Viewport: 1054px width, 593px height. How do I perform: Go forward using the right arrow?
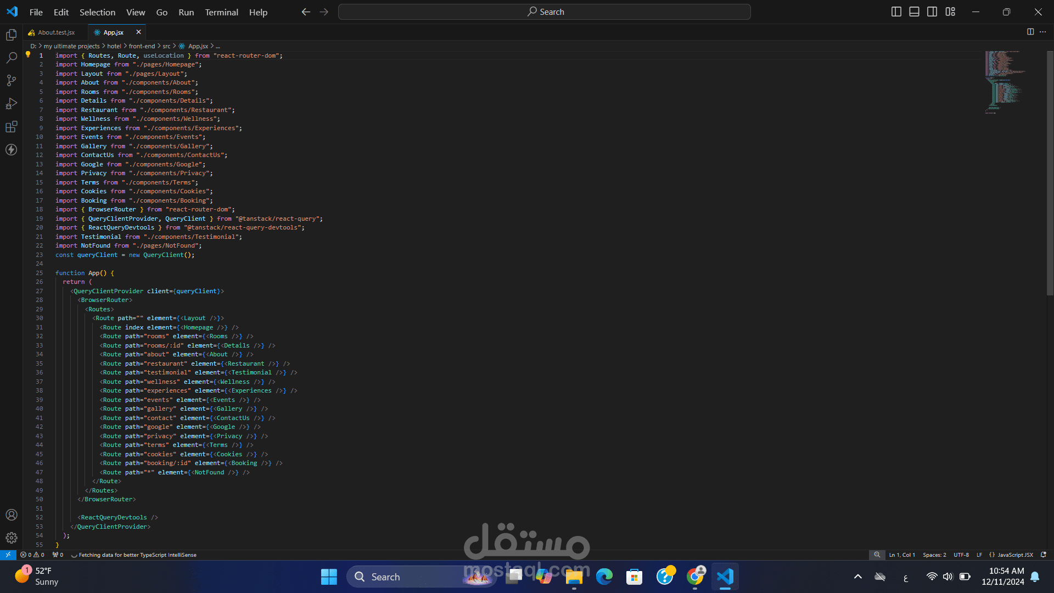coord(324,12)
